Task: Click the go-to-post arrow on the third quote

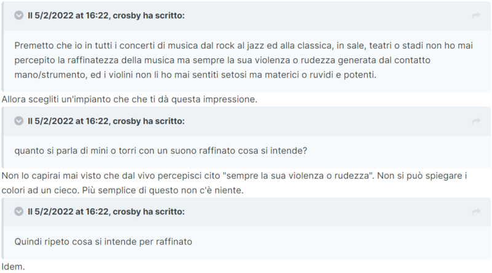Action: (x=475, y=213)
